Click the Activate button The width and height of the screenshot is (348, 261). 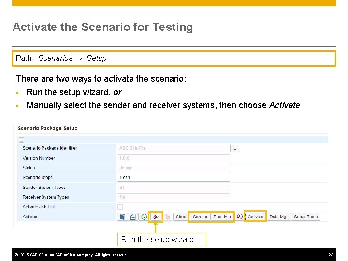click(256, 217)
